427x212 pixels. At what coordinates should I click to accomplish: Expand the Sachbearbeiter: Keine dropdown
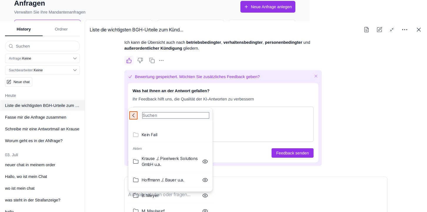(42, 70)
